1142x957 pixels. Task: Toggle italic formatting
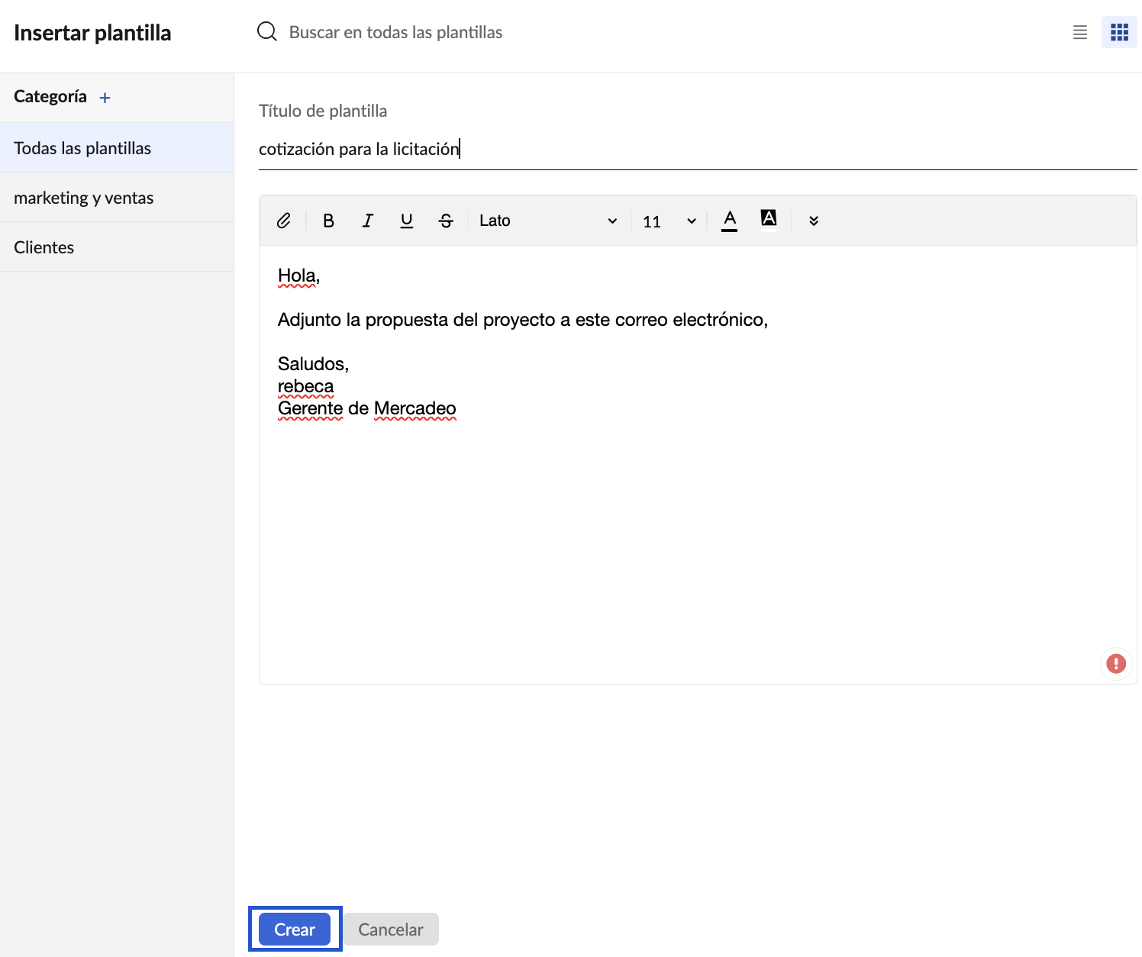pos(368,221)
